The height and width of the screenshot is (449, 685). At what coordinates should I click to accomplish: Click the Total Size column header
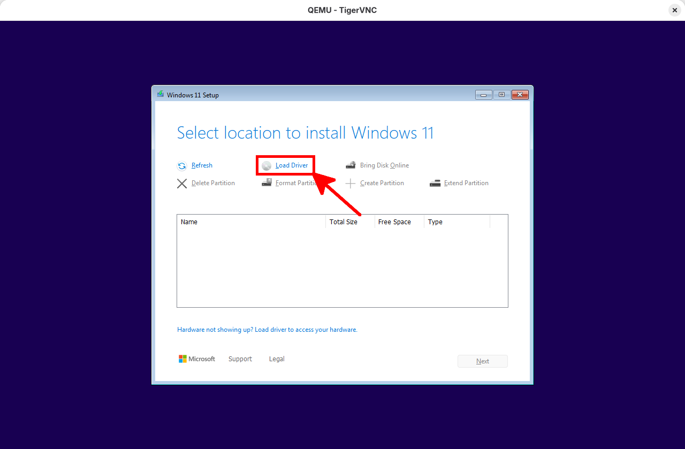344,222
